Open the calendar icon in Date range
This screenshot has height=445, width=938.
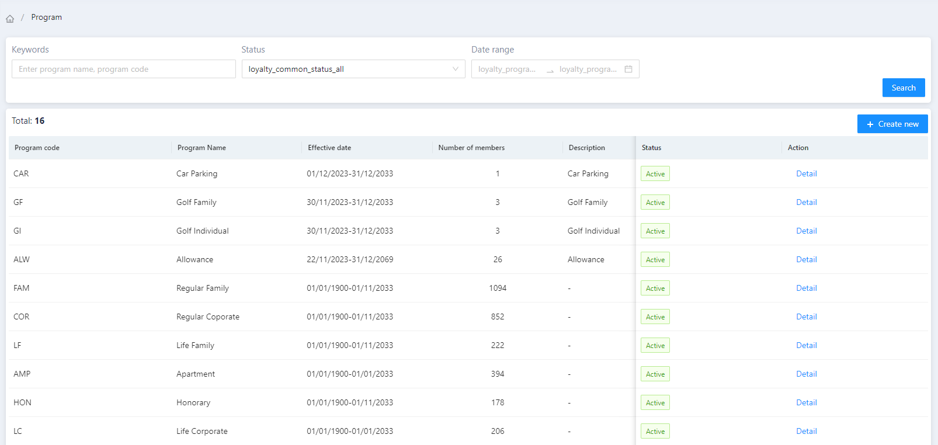pyautogui.click(x=628, y=69)
